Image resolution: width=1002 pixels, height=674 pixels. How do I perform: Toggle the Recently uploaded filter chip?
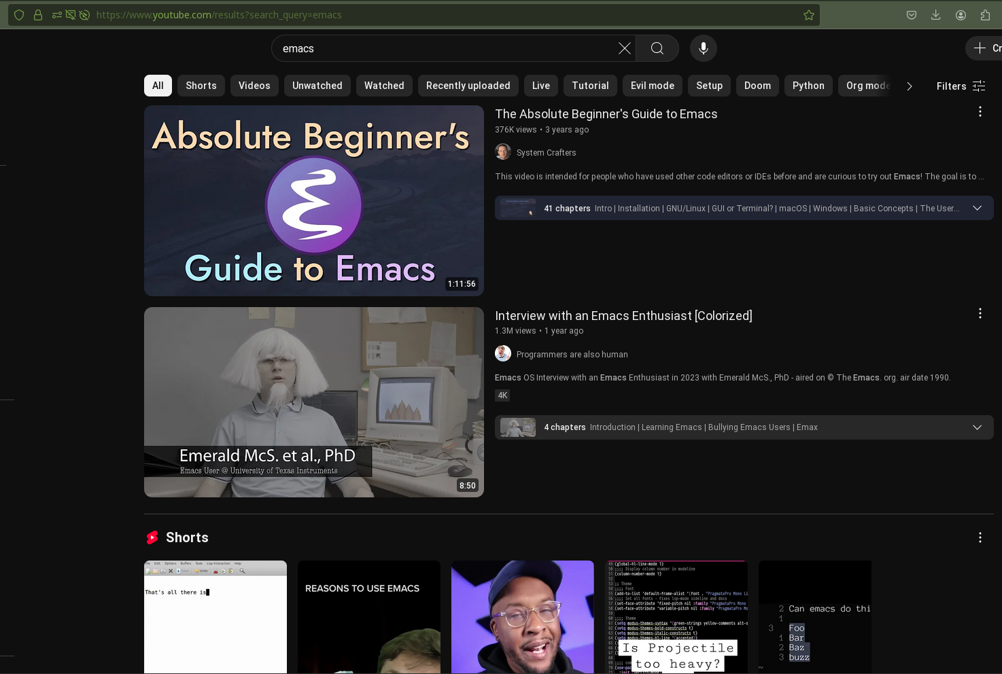click(x=468, y=86)
